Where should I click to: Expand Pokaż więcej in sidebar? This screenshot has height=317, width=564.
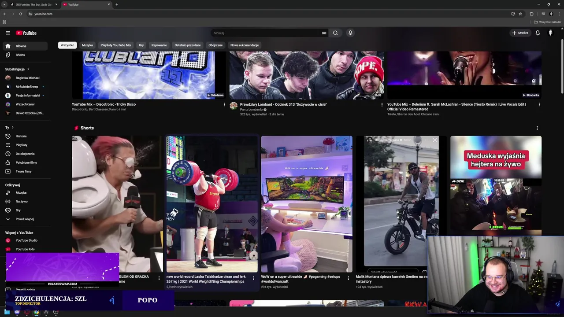point(25,219)
